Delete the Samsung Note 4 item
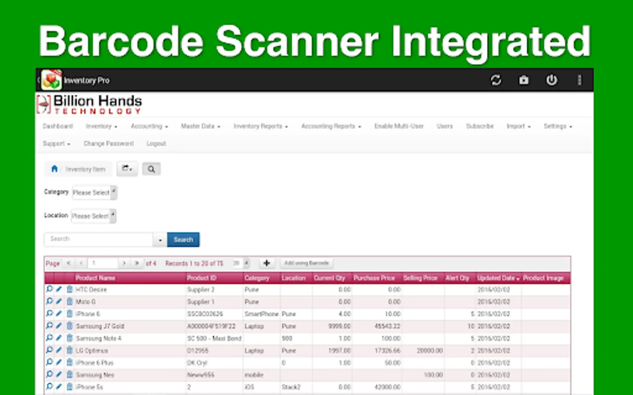Image resolution: width=633 pixels, height=395 pixels. (x=69, y=338)
